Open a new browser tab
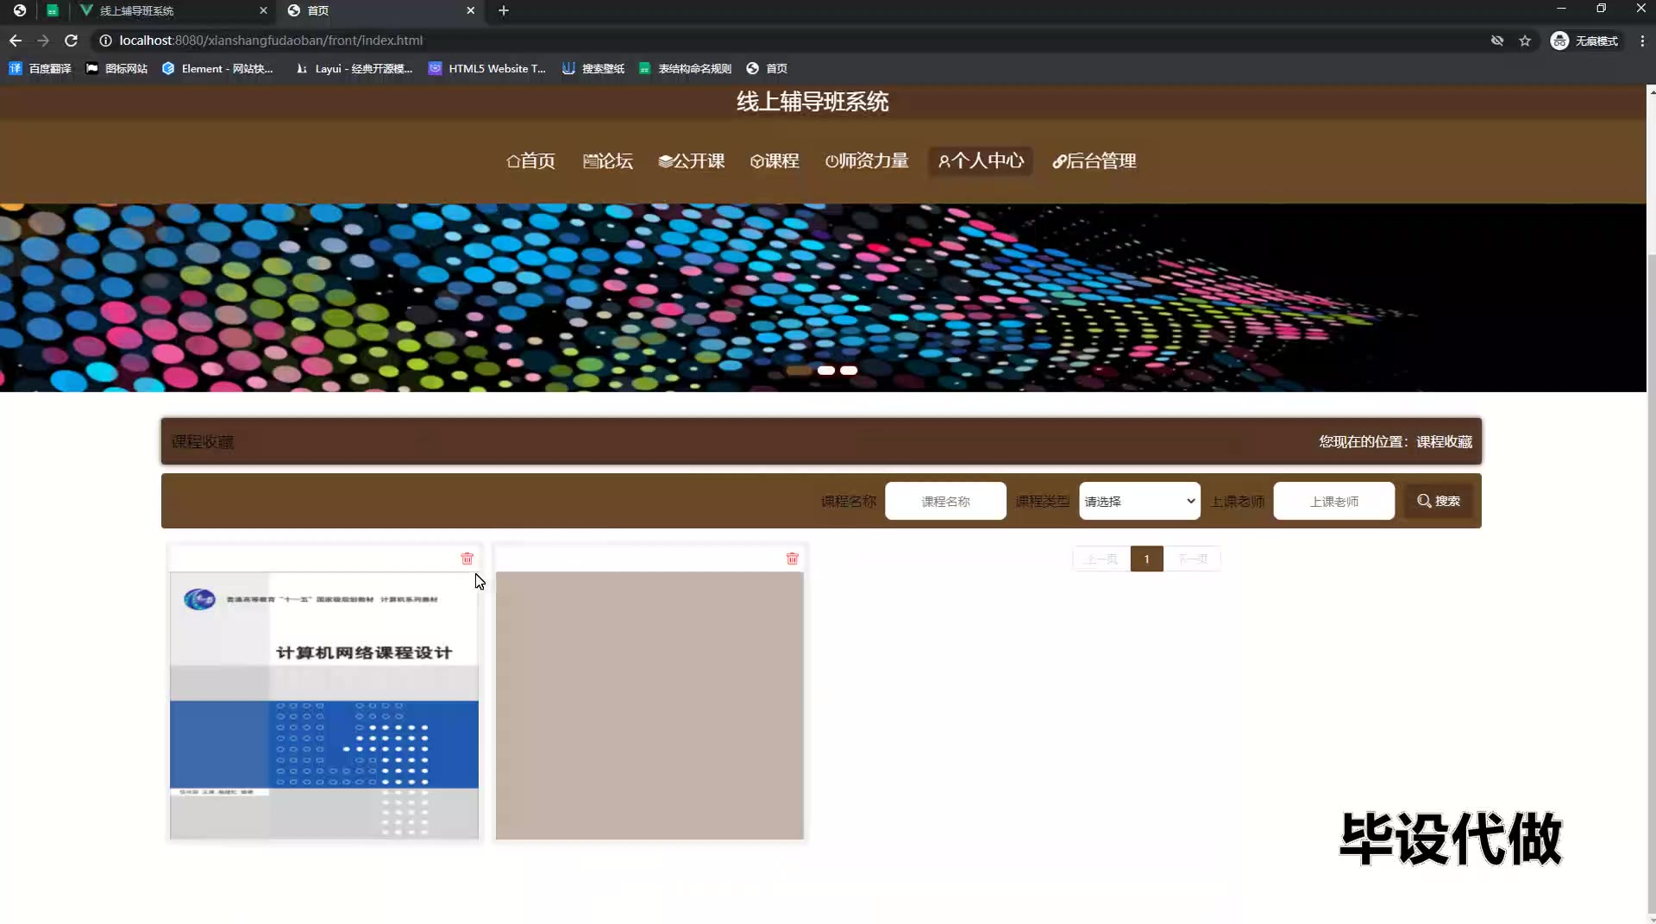 click(504, 10)
